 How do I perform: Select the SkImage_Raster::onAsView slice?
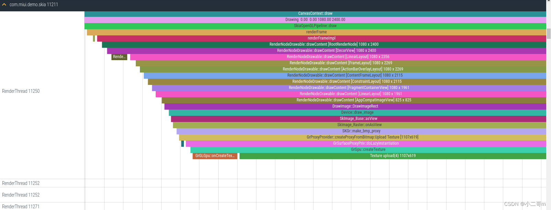point(359,125)
